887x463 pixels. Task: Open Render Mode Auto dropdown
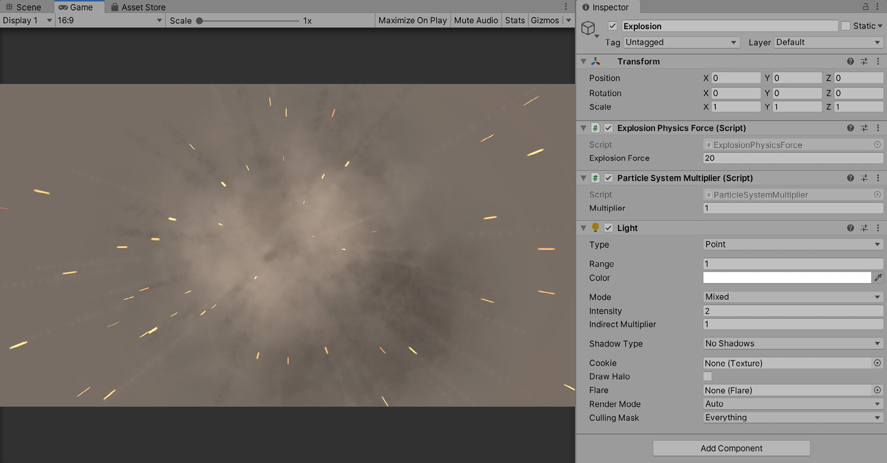793,404
